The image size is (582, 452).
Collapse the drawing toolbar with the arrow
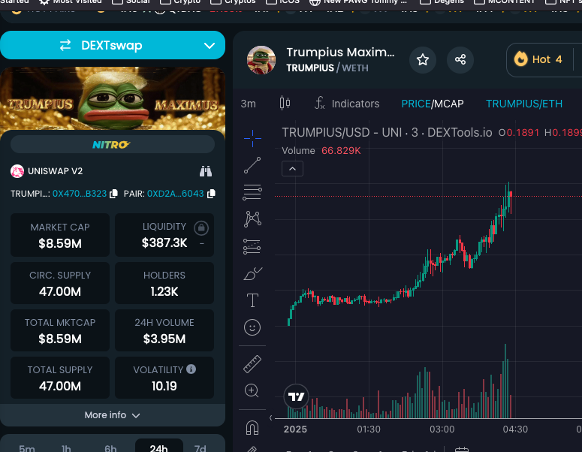(270, 418)
